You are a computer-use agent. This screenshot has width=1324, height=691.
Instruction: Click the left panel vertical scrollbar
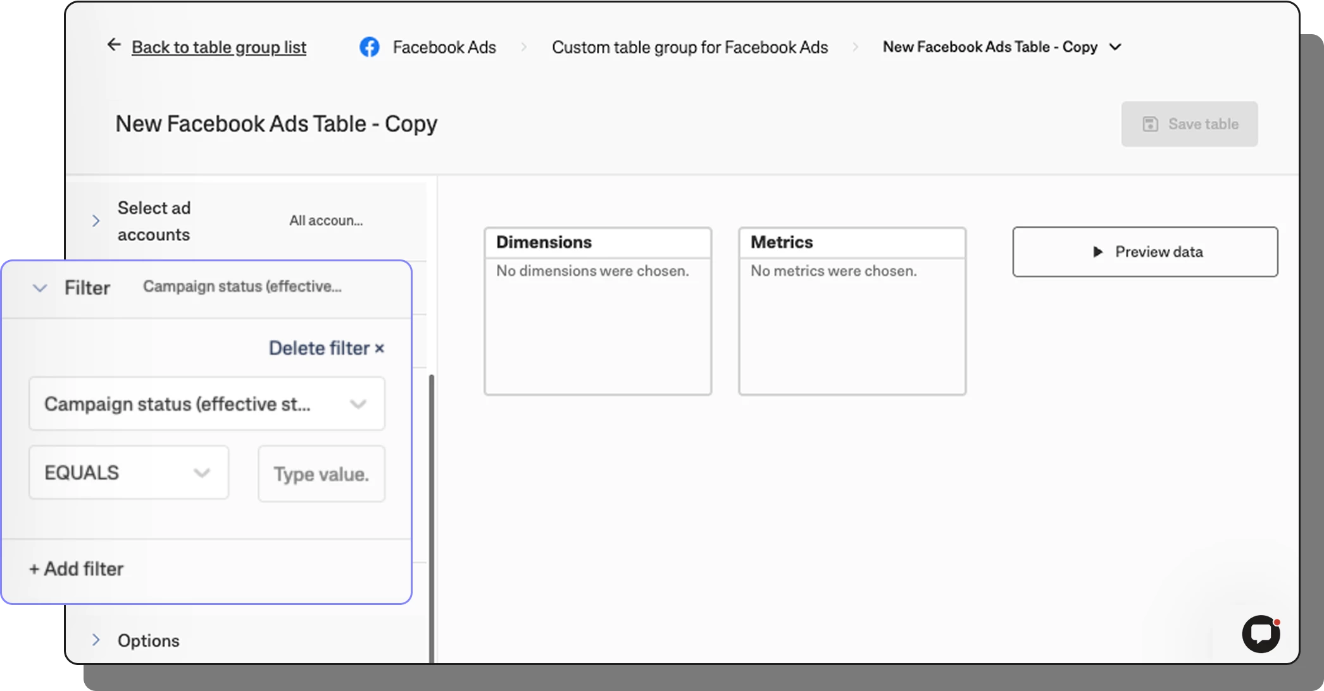coord(432,518)
